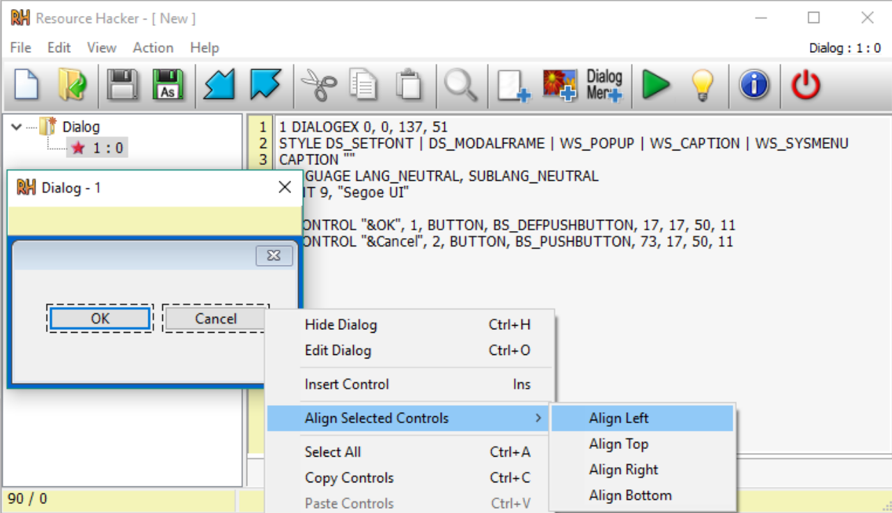Select Align Left from the submenu
The height and width of the screenshot is (513, 892).
tap(618, 418)
